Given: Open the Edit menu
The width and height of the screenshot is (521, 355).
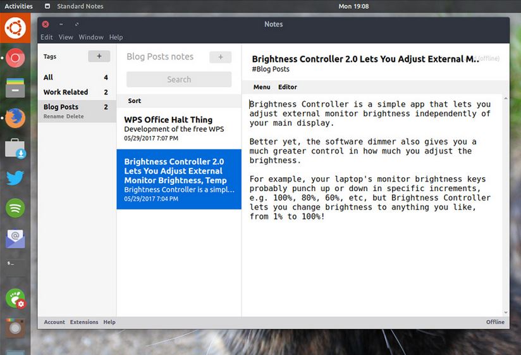Looking at the screenshot, I should pyautogui.click(x=47, y=37).
